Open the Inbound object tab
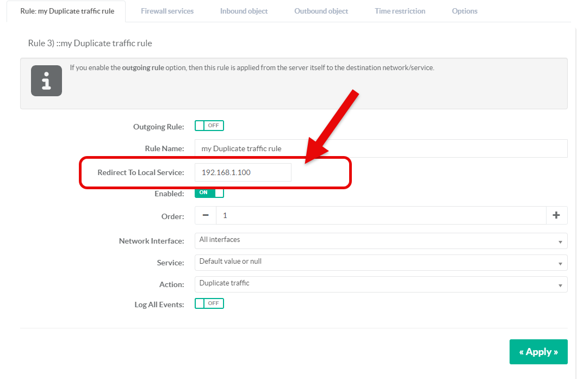This screenshot has height=379, width=577. [244, 11]
